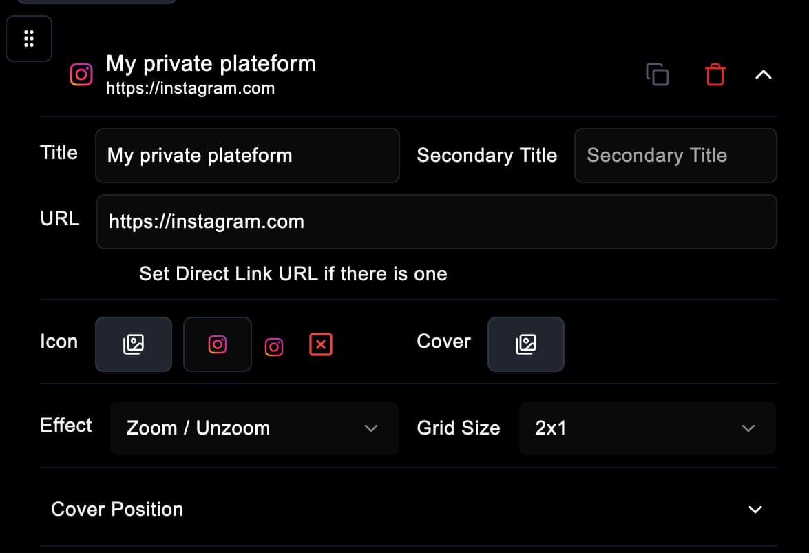809x553 pixels.
Task: Remove the icon using the red X
Action: pos(321,344)
